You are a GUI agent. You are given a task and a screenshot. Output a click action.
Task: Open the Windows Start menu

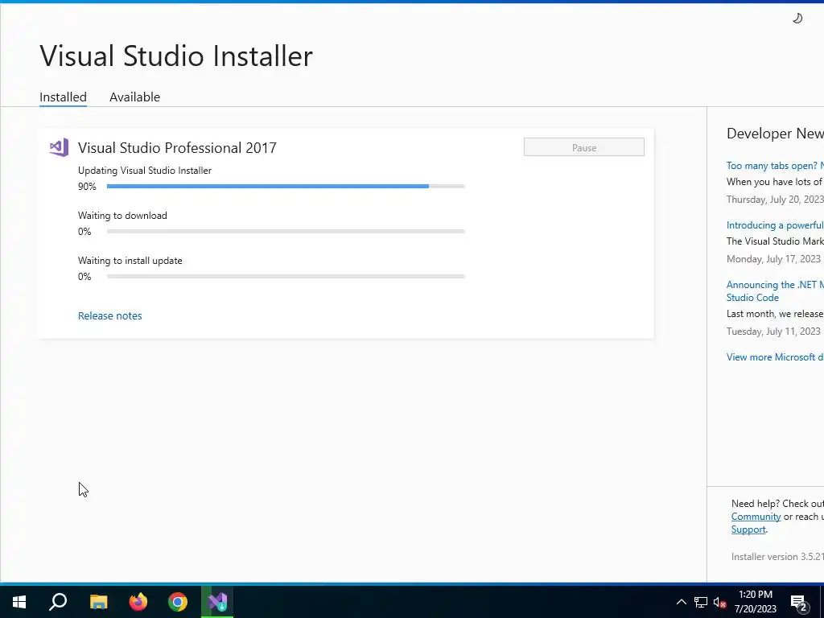click(19, 602)
